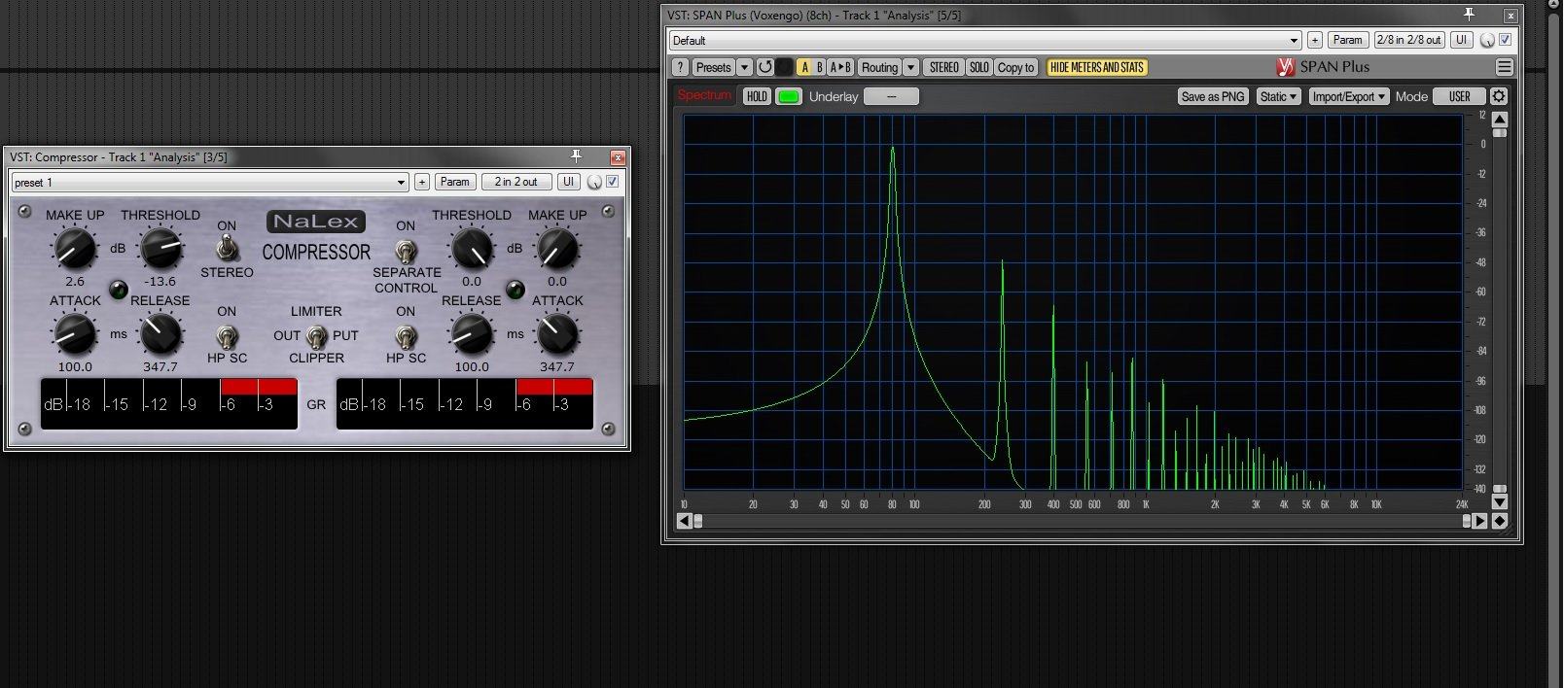The width and height of the screenshot is (1564, 688).
Task: Pin the Compressor plugin window
Action: point(576,156)
